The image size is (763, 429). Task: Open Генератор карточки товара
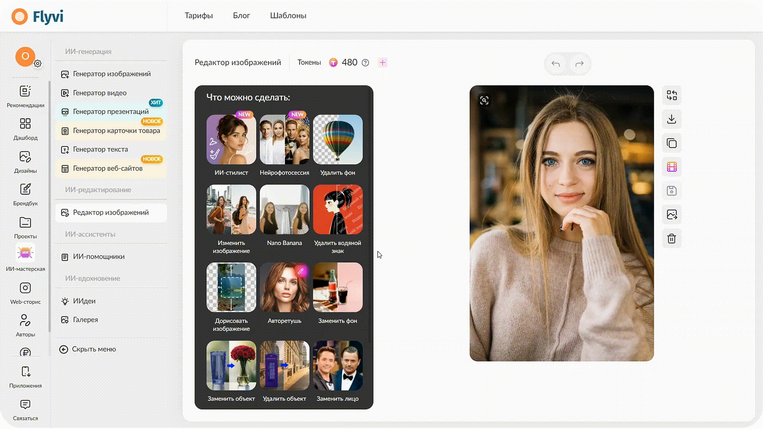(x=111, y=131)
